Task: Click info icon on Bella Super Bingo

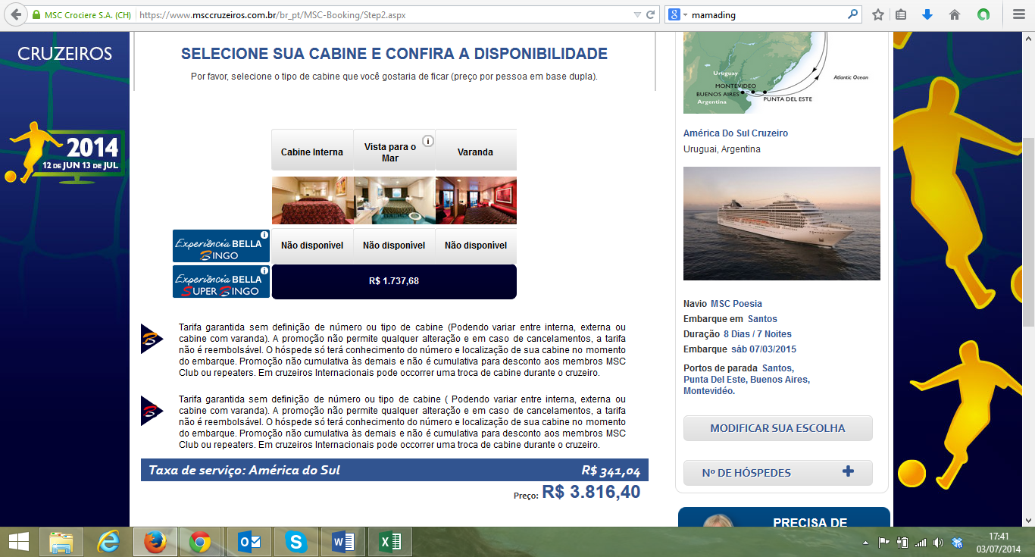Action: [x=264, y=271]
